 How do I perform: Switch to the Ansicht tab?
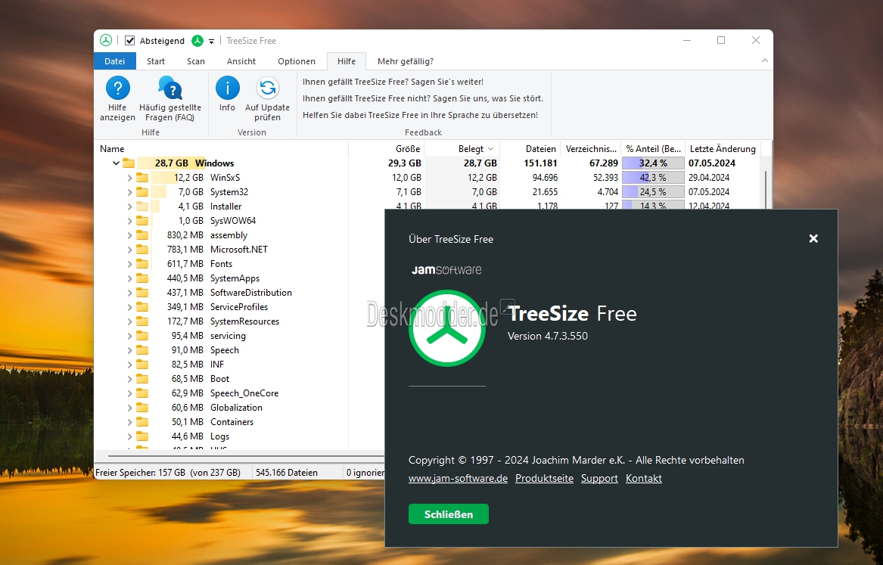click(241, 61)
